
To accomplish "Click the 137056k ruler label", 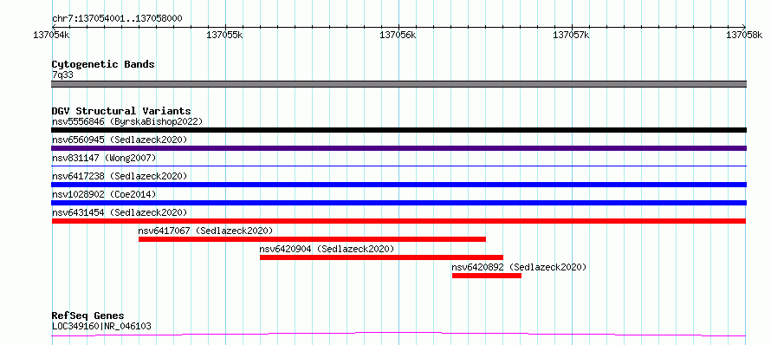I will (x=398, y=35).
